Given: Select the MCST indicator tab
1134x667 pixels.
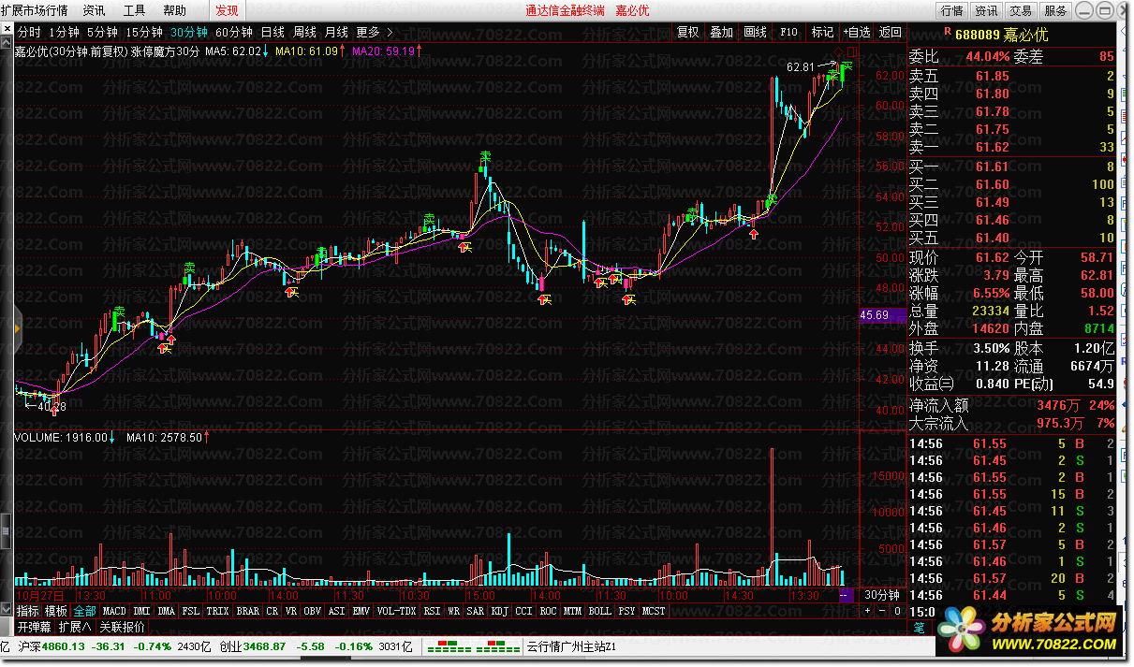Looking at the screenshot, I should pyautogui.click(x=654, y=611).
